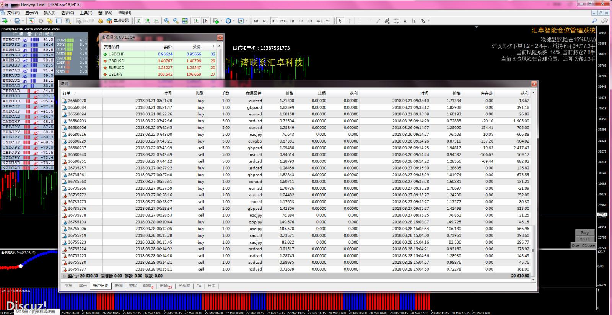The width and height of the screenshot is (612, 315).
Task: Open search magnifier in toolbar
Action: click(594, 21)
